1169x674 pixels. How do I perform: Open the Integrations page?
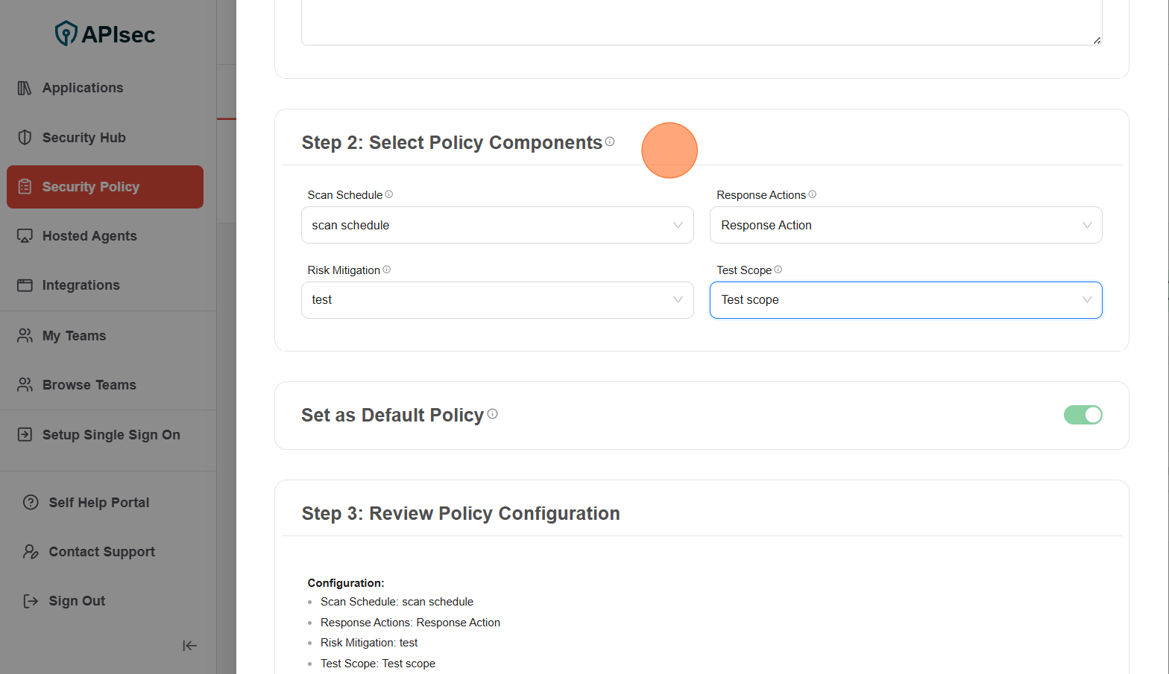click(81, 285)
